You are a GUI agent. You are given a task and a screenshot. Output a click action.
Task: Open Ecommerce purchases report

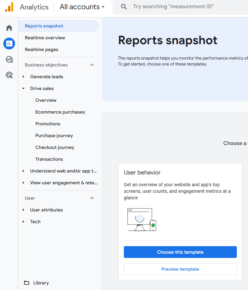(x=60, y=112)
